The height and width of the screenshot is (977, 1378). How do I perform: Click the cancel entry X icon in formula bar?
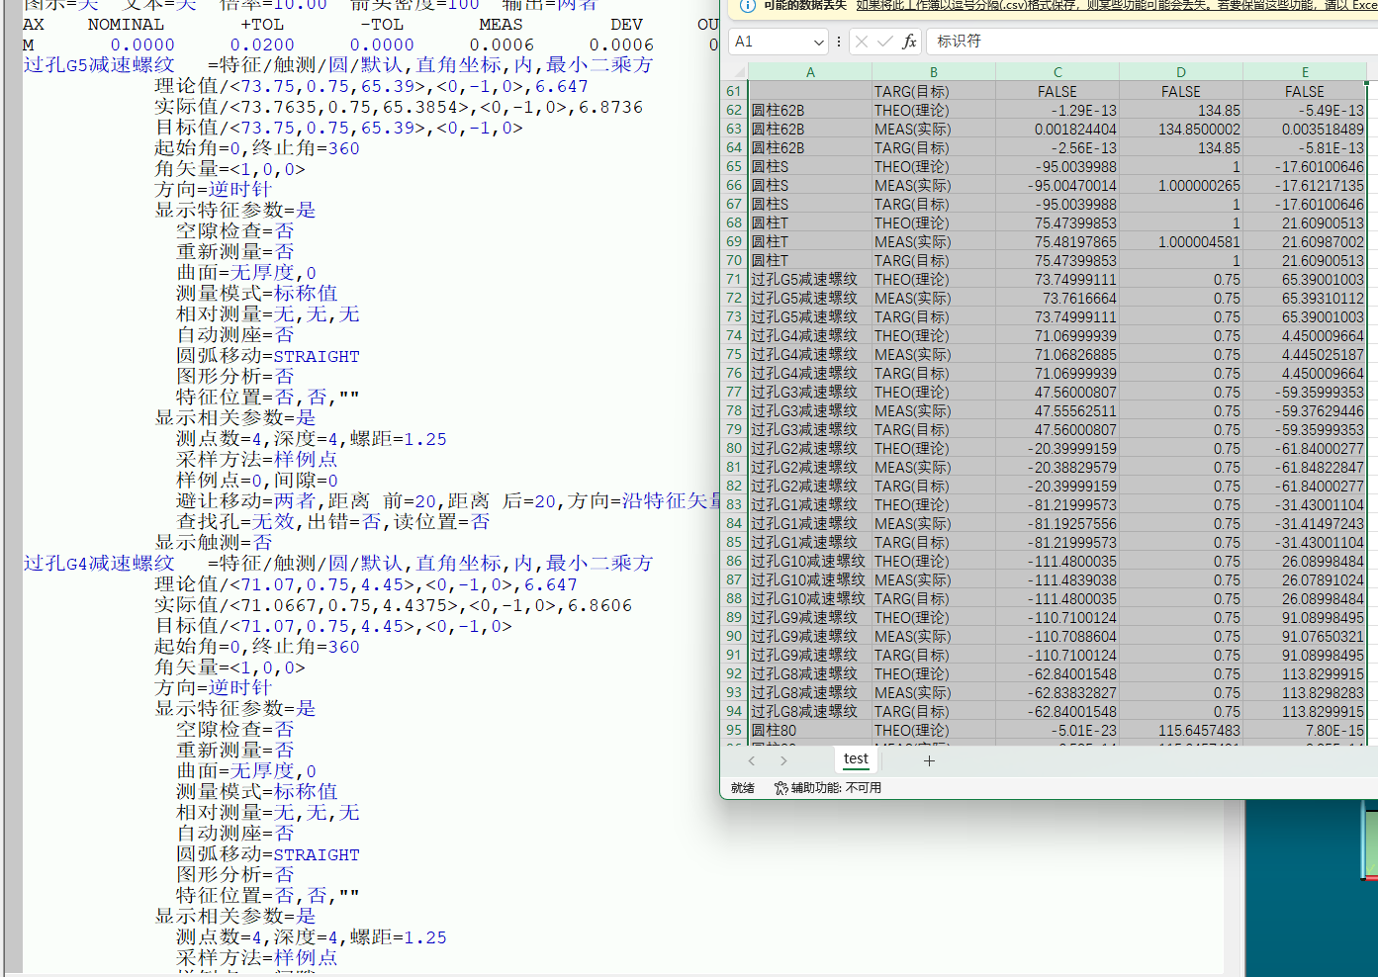[x=862, y=42]
